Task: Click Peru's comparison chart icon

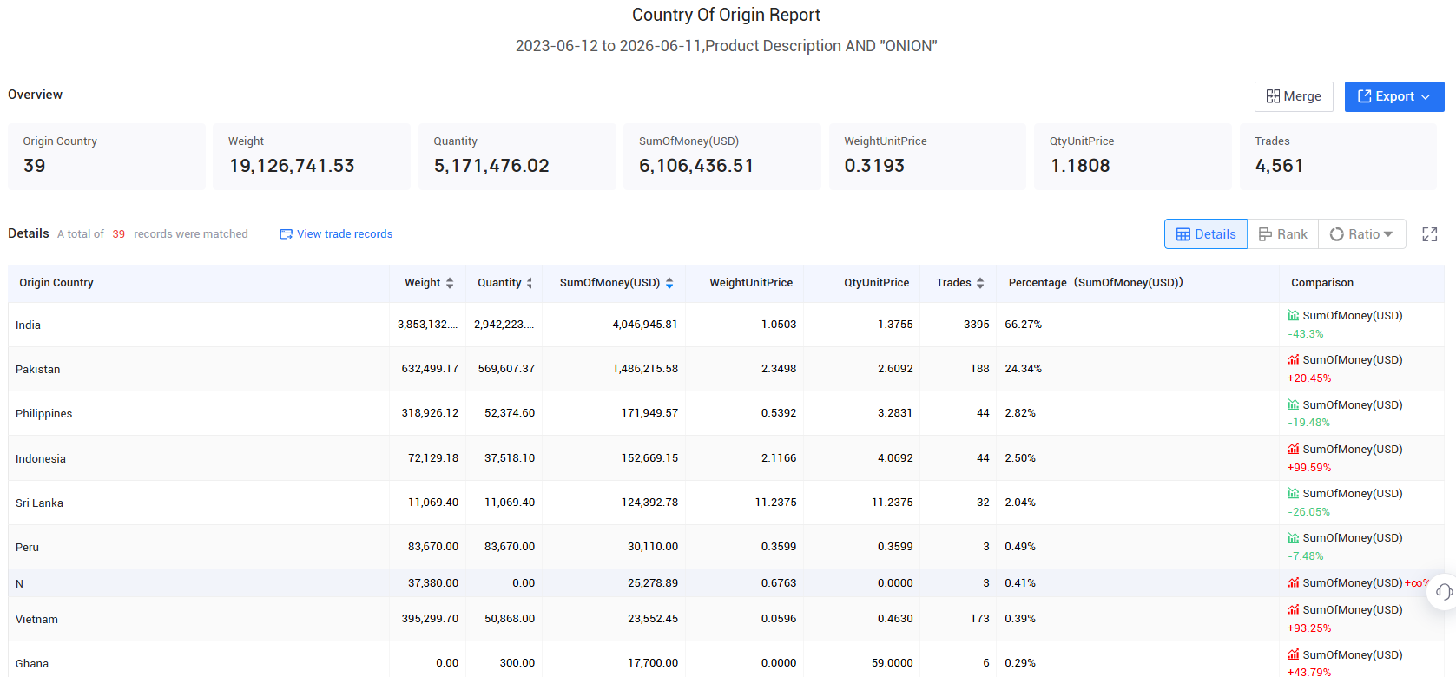Action: point(1293,538)
